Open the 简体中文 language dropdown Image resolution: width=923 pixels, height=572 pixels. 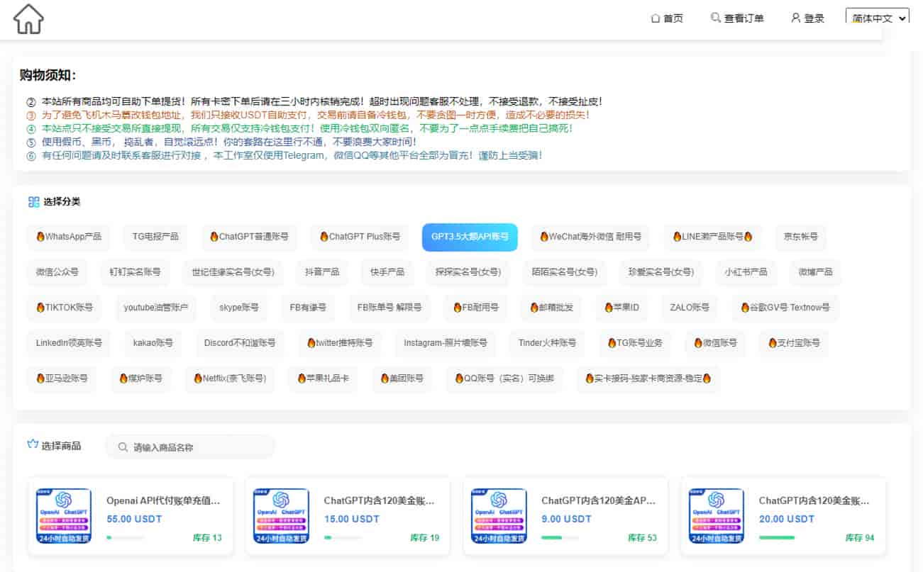coord(877,18)
